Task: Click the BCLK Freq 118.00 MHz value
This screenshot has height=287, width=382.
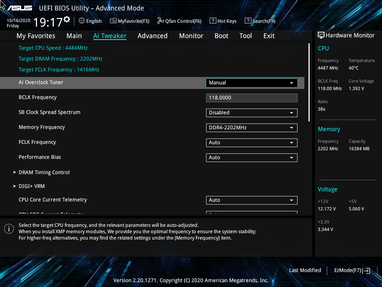Action: point(330,88)
